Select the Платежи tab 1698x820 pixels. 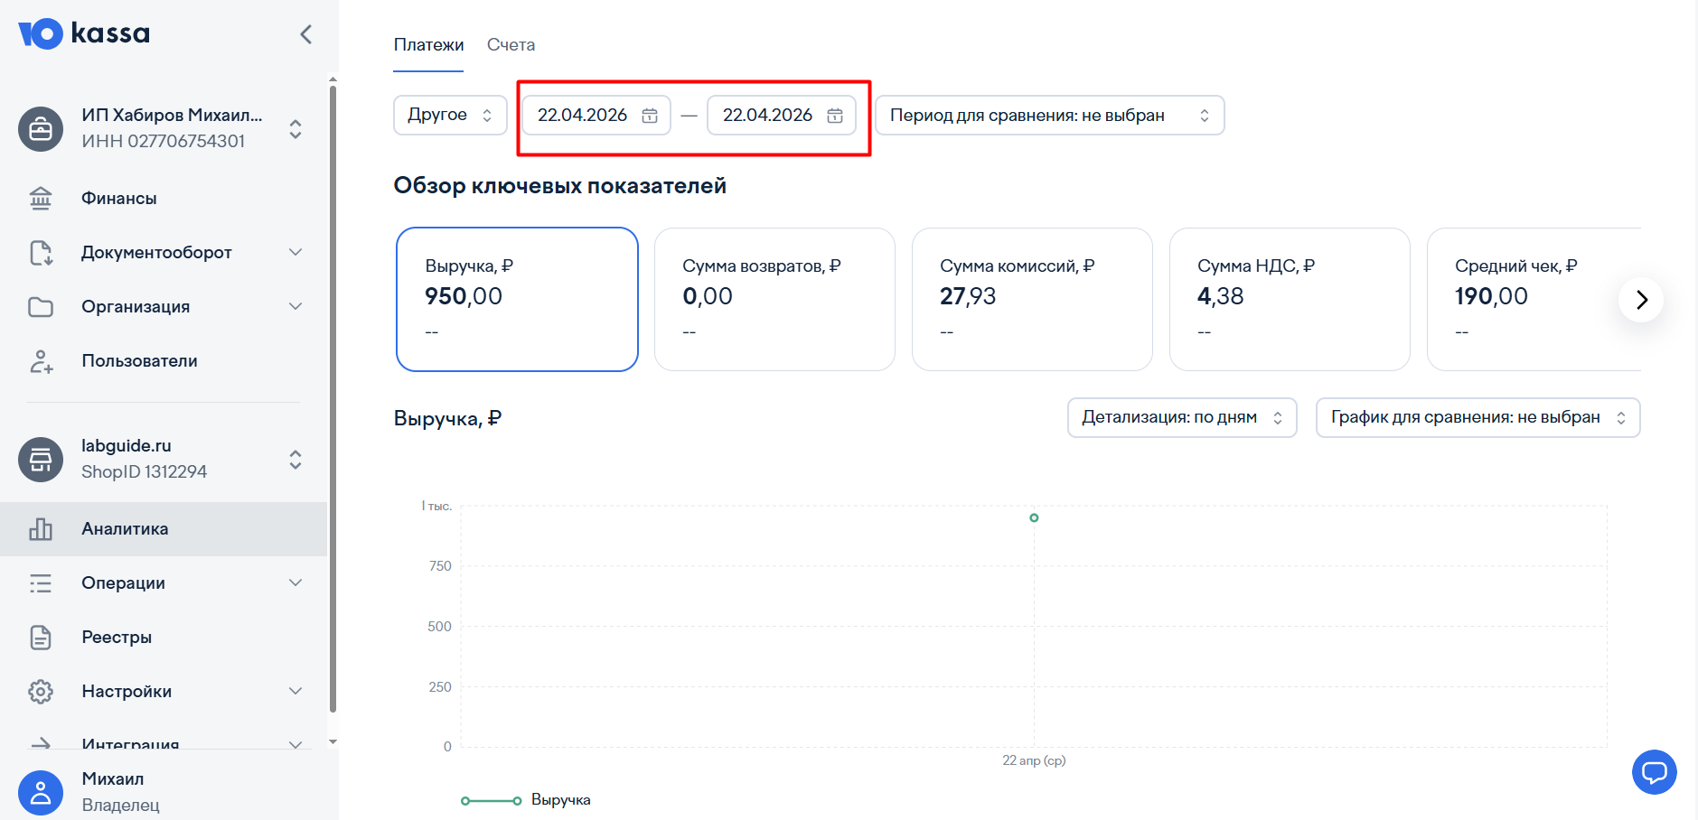coord(428,45)
